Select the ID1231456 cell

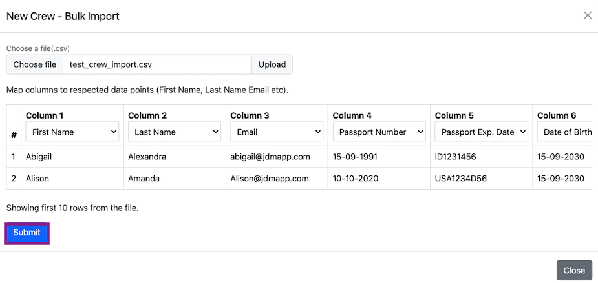click(x=458, y=157)
